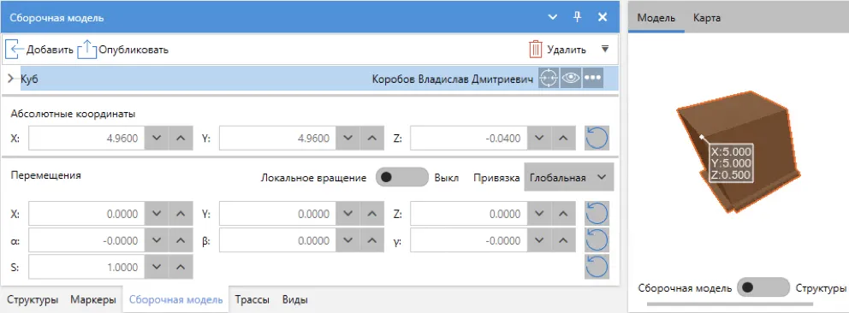Increase the S scale value

pyautogui.click(x=181, y=267)
